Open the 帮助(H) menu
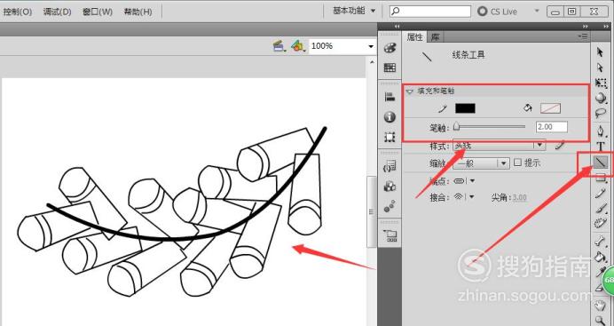 point(138,12)
